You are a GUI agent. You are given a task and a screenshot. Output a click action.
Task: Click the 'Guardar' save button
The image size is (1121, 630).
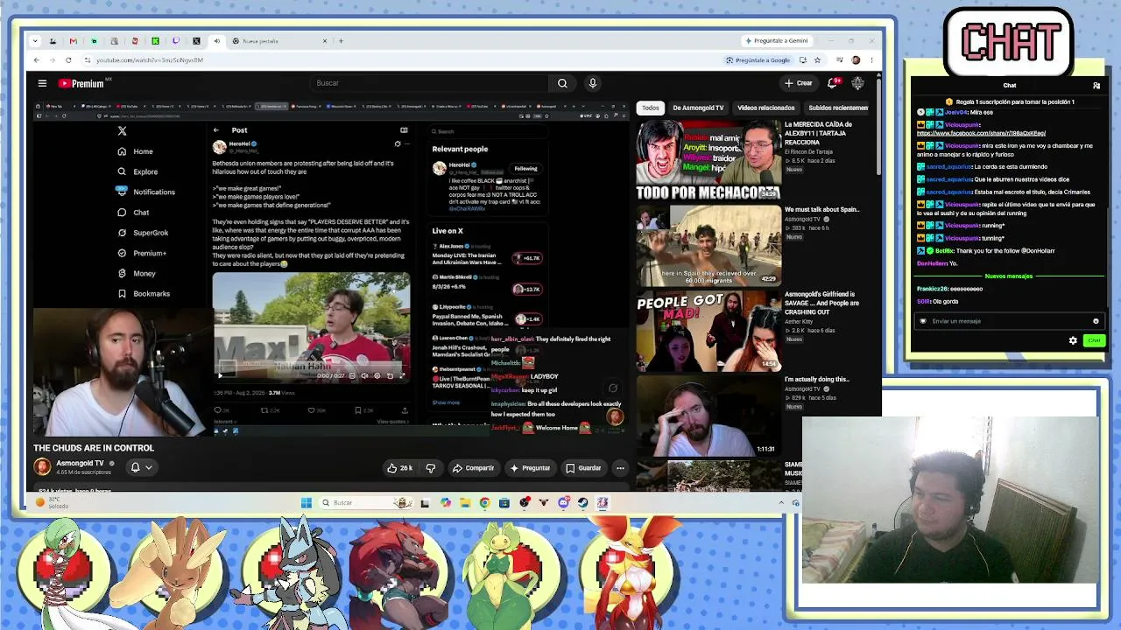[583, 468]
